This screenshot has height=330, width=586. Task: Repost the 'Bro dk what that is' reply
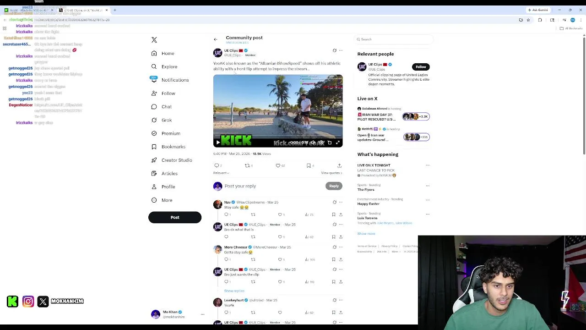pyautogui.click(x=253, y=237)
